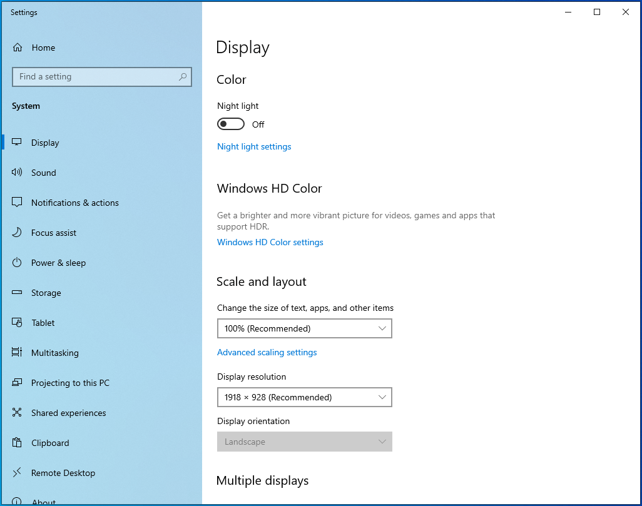The image size is (642, 506).
Task: Open the 100% (Recommended) scaling dropdown
Action: click(x=304, y=328)
